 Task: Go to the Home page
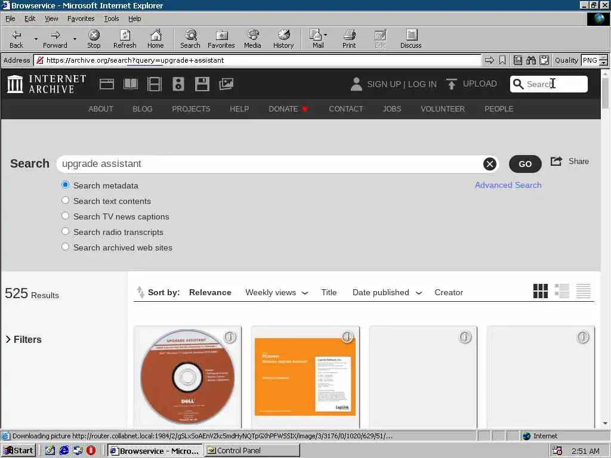pyautogui.click(x=156, y=39)
